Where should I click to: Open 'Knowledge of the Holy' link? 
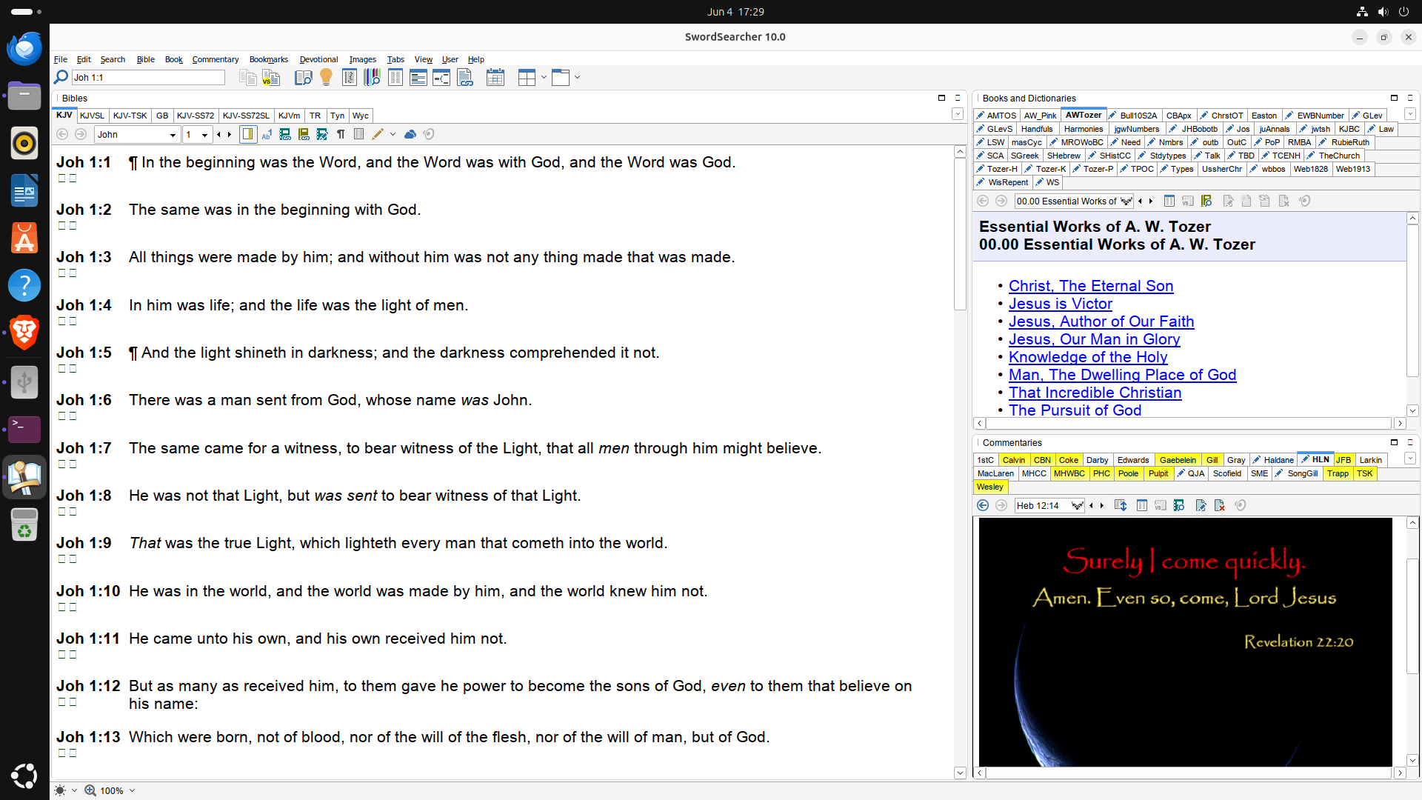tap(1087, 357)
